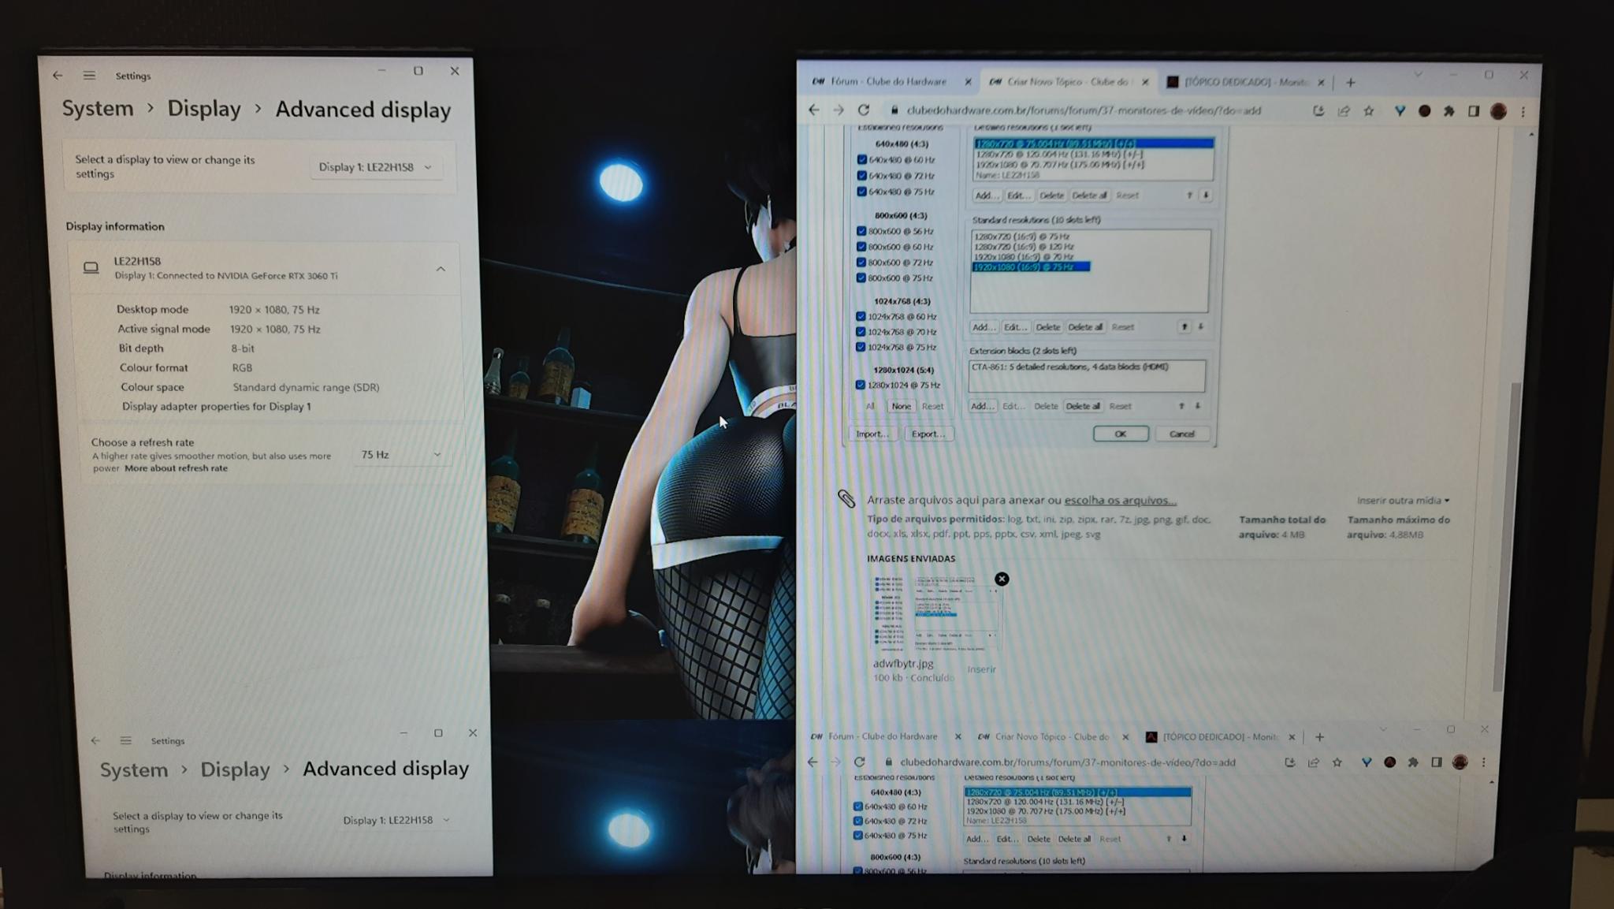1614x909 pixels.
Task: Remove uploaded image adwfbytr.jpg with the X
Action: [x=1002, y=579]
